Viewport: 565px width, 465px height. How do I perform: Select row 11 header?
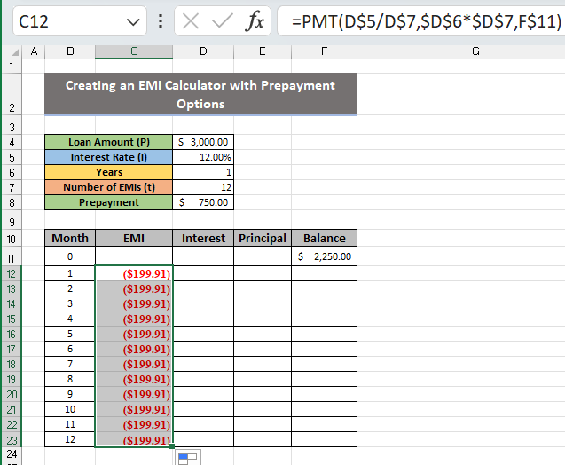coord(12,256)
